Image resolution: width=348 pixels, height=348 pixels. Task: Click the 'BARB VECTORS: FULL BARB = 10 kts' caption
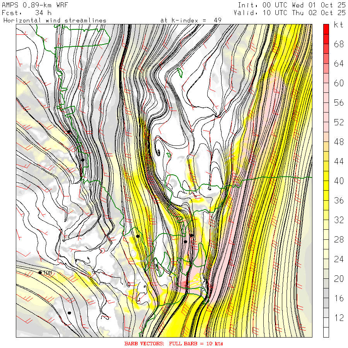click(174, 344)
